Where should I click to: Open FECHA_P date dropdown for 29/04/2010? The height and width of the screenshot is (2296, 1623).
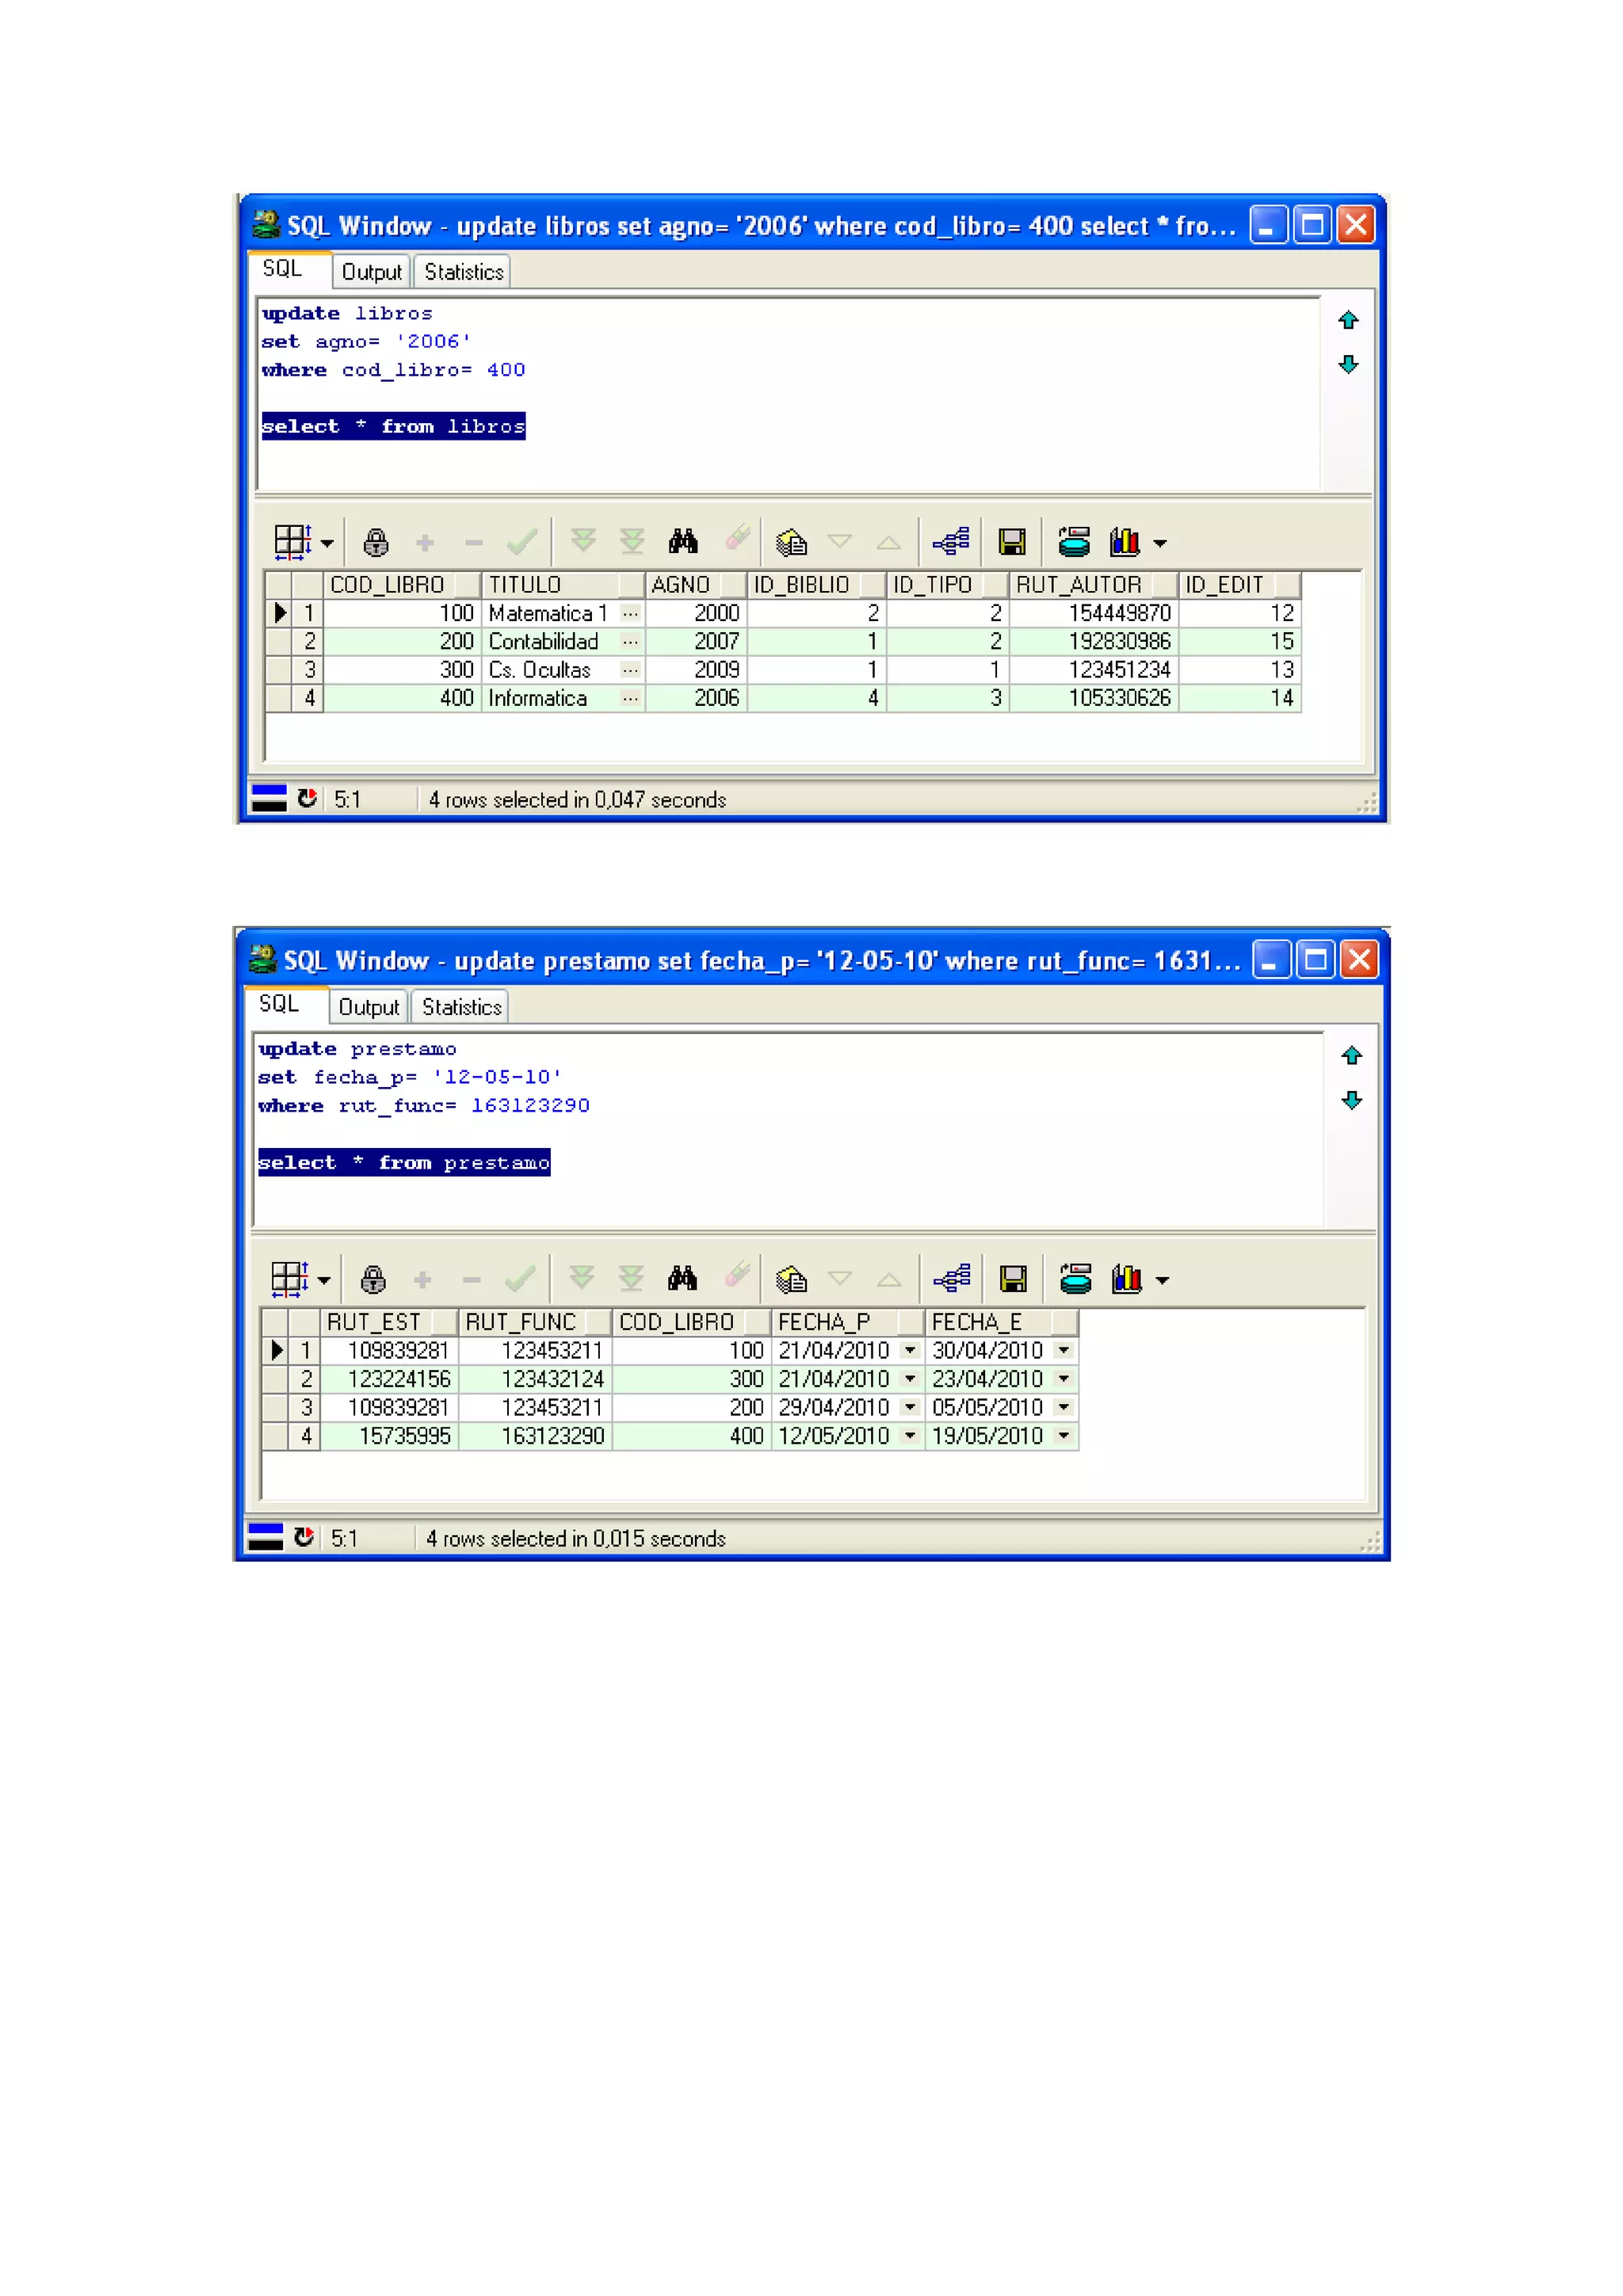tap(910, 1407)
